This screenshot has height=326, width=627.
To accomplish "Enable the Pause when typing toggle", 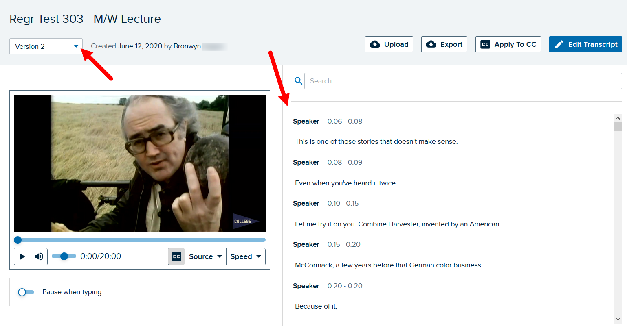I will 26,292.
